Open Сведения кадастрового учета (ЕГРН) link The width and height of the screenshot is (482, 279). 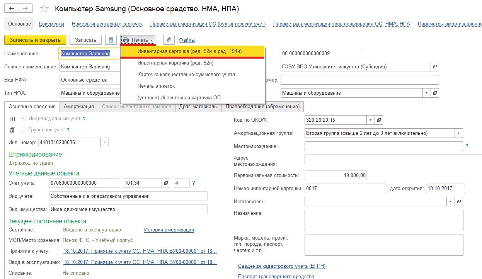281,266
